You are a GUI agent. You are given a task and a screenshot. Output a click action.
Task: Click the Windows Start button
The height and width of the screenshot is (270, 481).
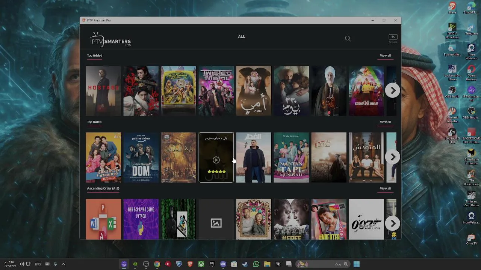pyautogui.click(x=357, y=264)
